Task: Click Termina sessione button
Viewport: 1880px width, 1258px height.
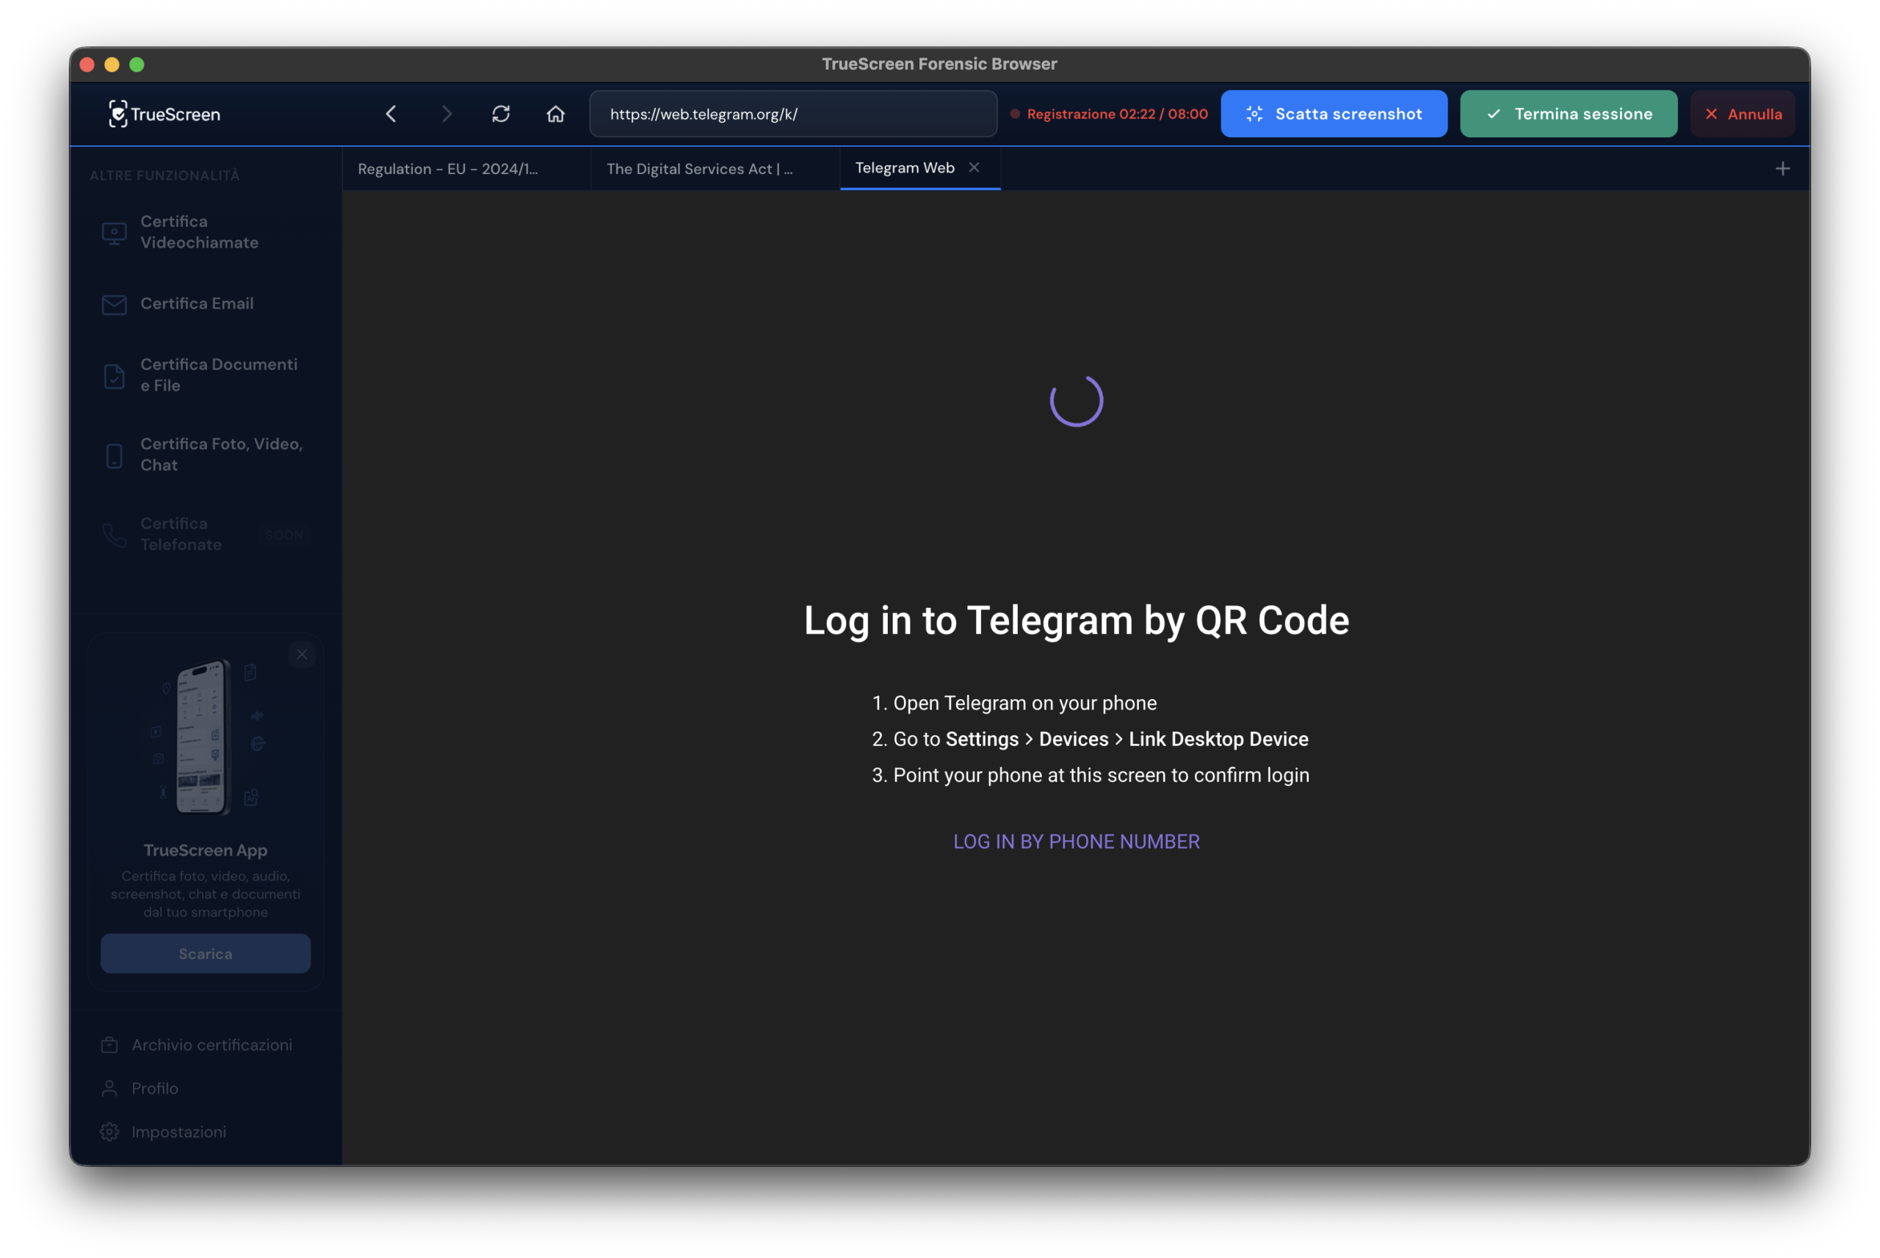Action: [1568, 114]
